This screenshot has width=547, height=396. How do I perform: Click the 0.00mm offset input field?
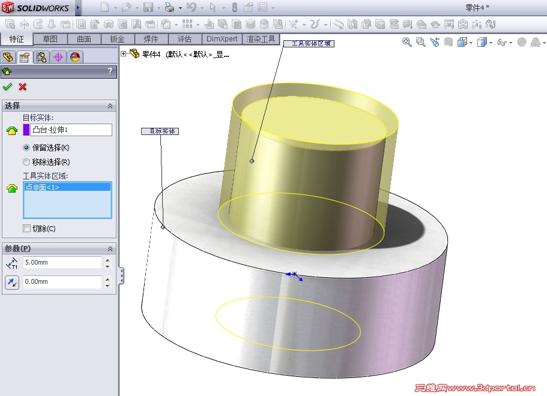coord(62,281)
